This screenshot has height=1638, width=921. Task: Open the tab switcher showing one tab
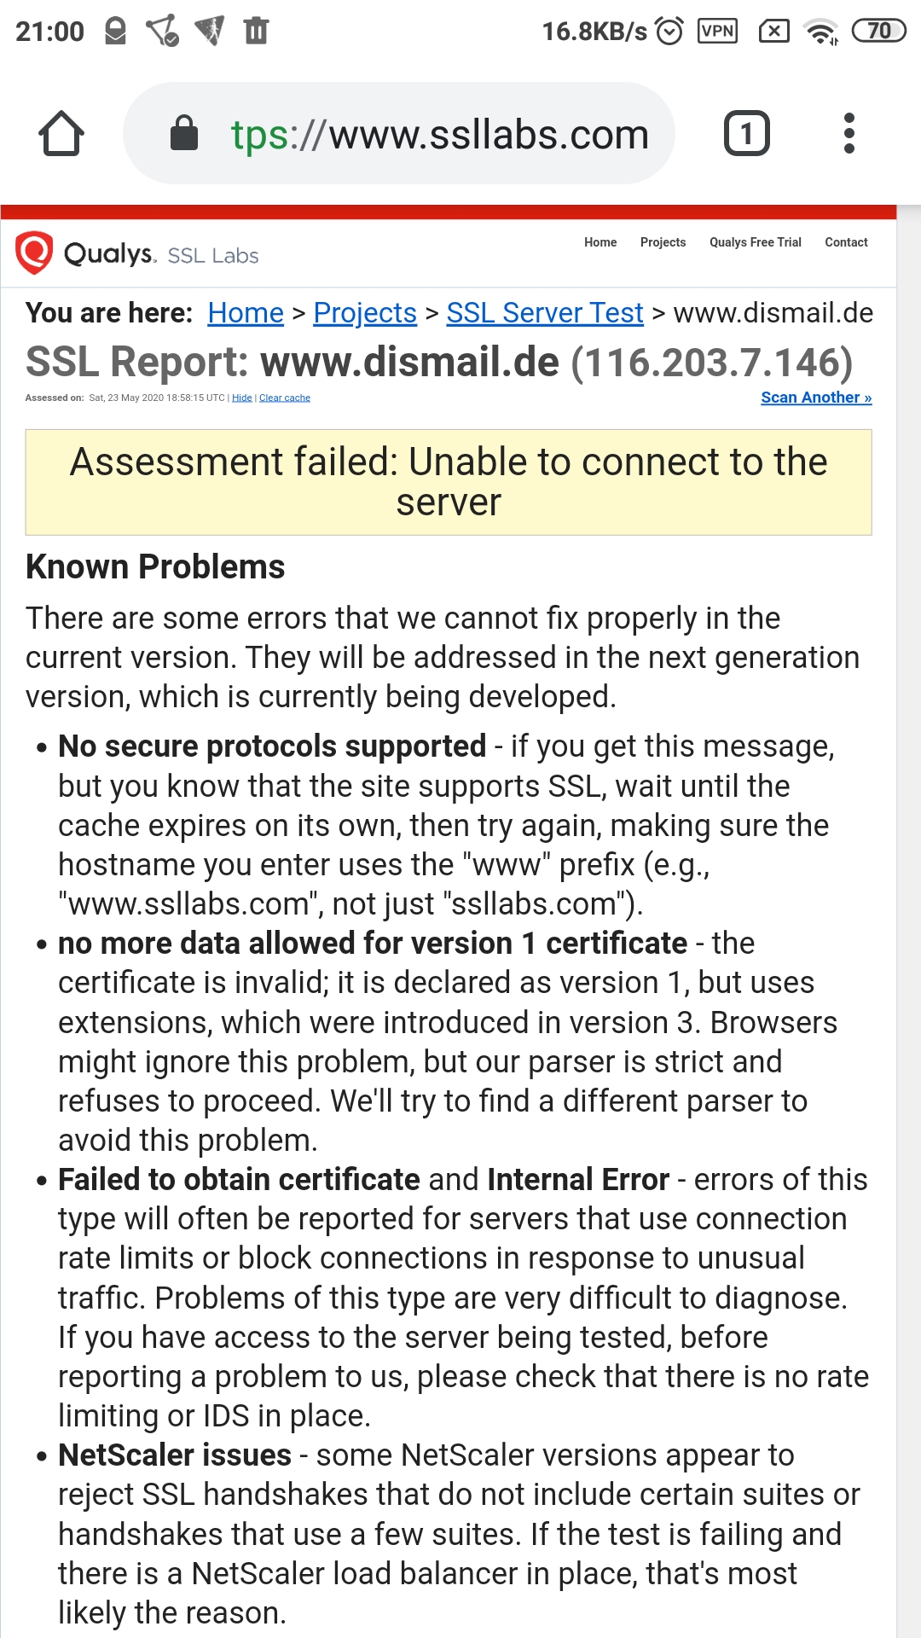pyautogui.click(x=746, y=133)
